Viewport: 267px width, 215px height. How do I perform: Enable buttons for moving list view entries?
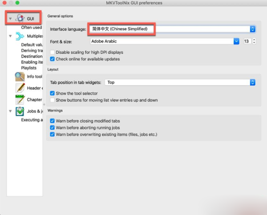click(52, 100)
